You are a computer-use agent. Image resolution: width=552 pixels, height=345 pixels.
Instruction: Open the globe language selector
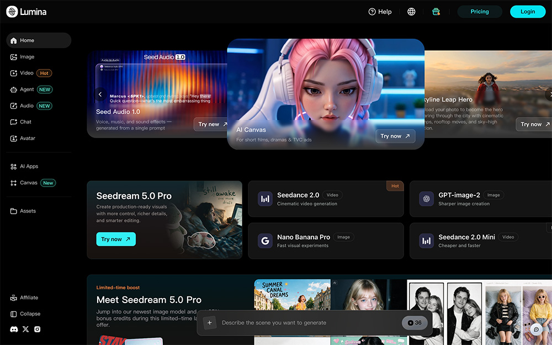tap(411, 12)
